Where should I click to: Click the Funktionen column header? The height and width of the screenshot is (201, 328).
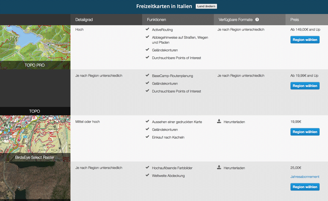coord(178,20)
